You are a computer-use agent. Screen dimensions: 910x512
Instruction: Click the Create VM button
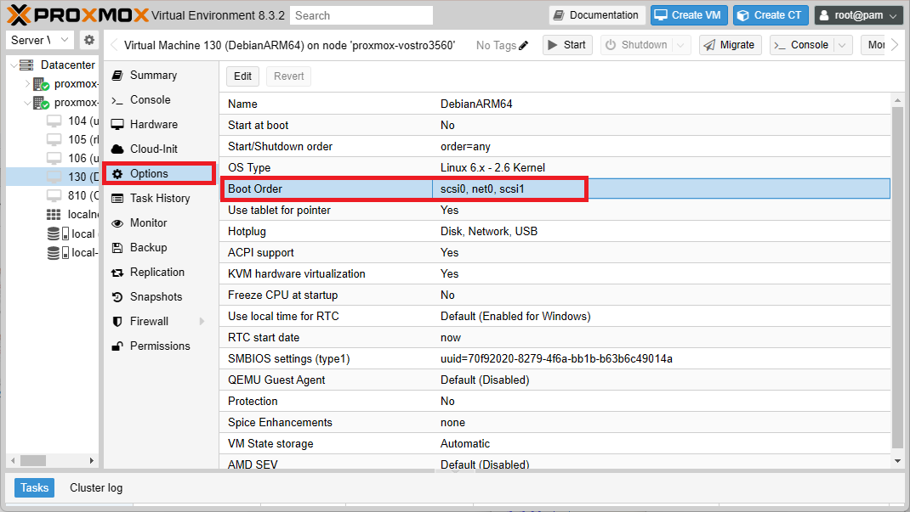click(x=688, y=15)
